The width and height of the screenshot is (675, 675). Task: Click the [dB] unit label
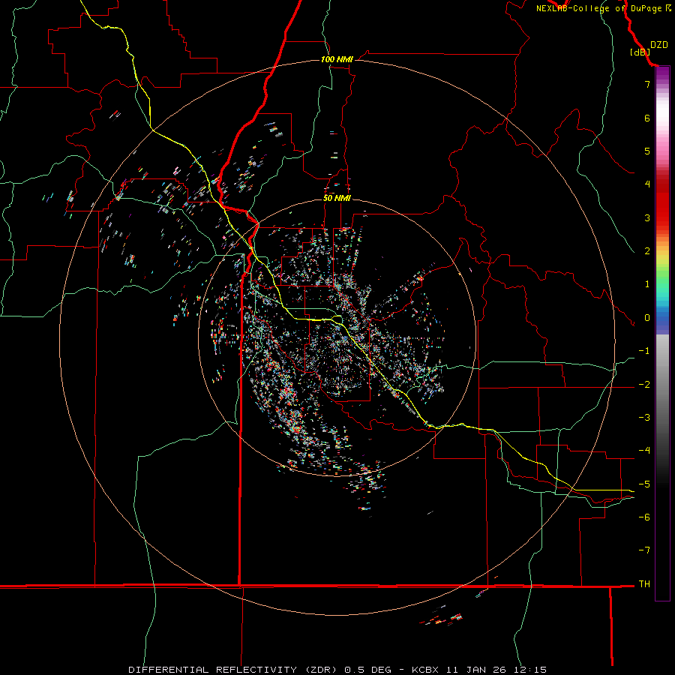click(x=640, y=52)
